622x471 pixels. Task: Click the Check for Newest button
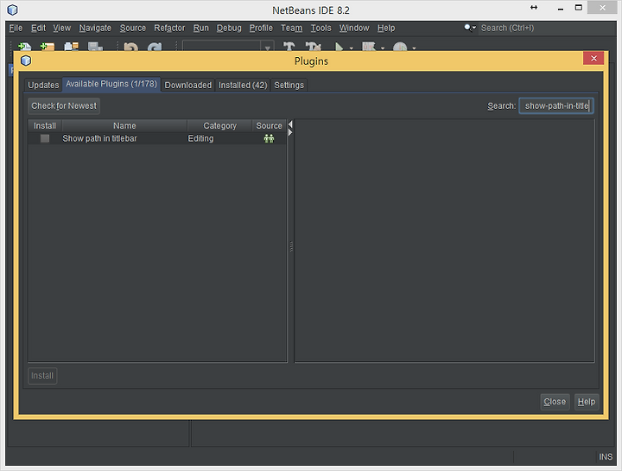click(64, 106)
